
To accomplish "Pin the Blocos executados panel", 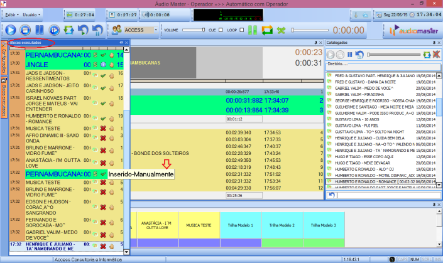I will pos(121,43).
